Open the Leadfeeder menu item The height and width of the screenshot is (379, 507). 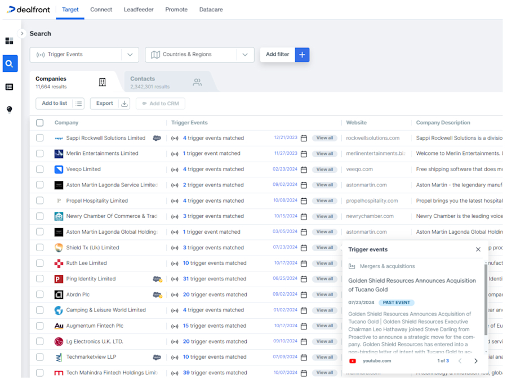click(139, 10)
